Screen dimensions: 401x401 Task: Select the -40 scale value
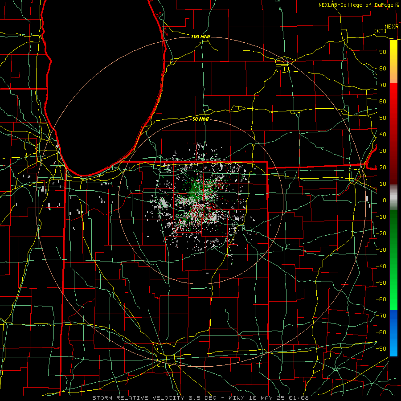pyautogui.click(x=381, y=266)
